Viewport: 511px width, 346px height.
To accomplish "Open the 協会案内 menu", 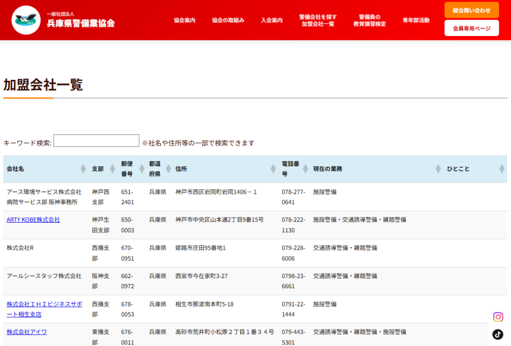I will [185, 20].
